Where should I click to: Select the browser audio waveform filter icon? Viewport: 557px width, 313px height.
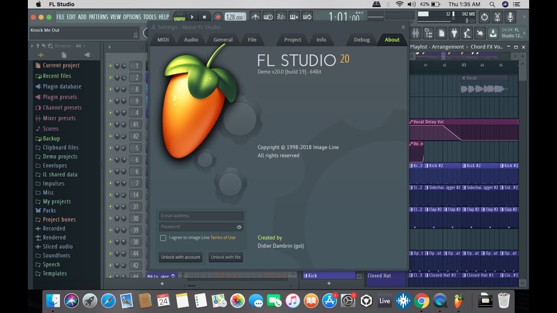pos(41,55)
